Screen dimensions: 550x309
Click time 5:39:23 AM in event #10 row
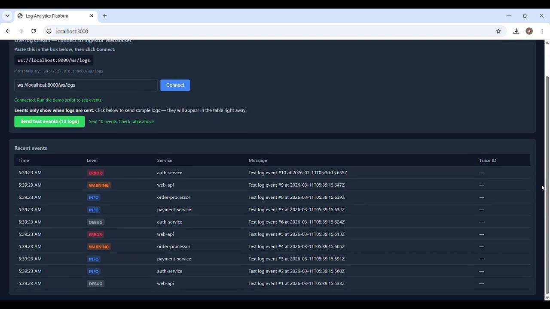point(30,173)
